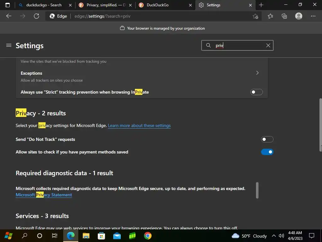Open the Windows Start menu
Viewport: 322px width, 242px height.
(x=8, y=236)
